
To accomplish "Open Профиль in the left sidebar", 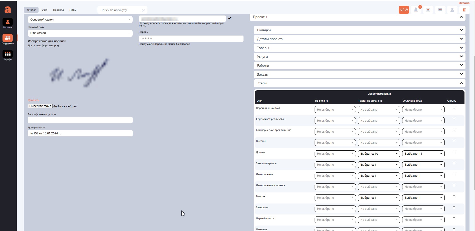I will [x=8, y=23].
